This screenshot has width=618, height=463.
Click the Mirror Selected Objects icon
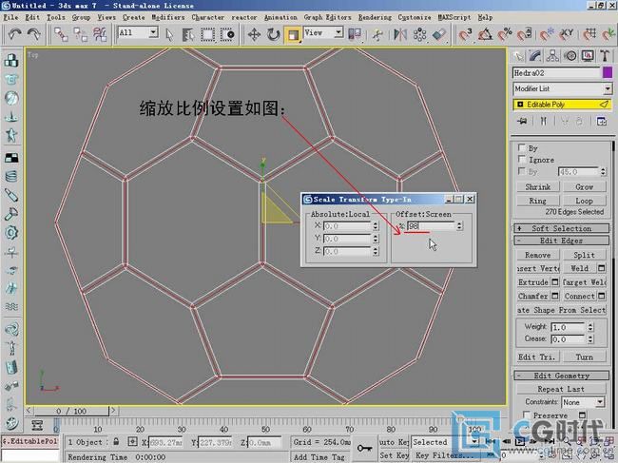click(x=400, y=34)
